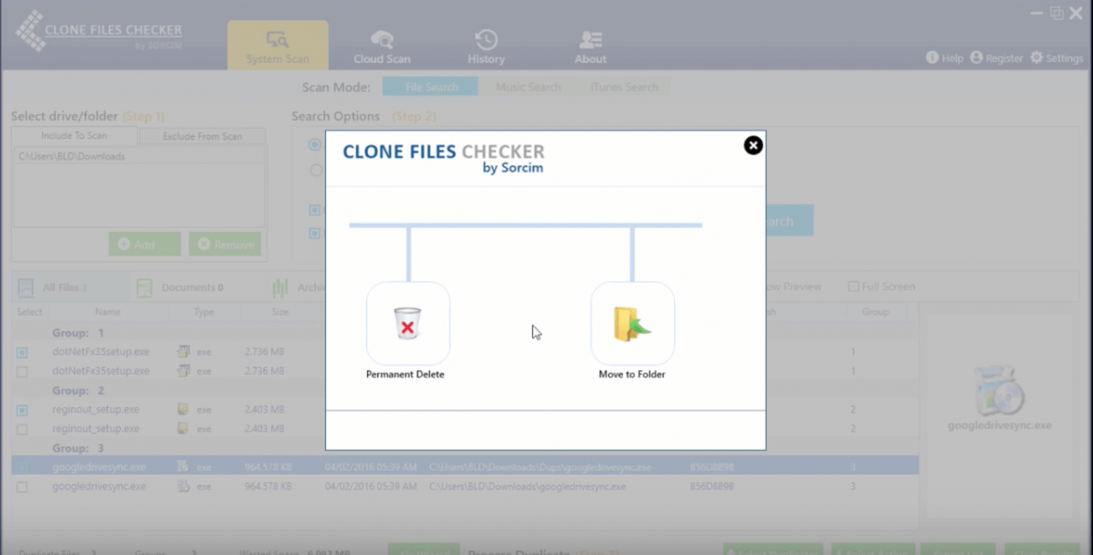
Task: Uncheck the checked dotNetFx35setup.exe row checkbox
Action: [x=22, y=352]
